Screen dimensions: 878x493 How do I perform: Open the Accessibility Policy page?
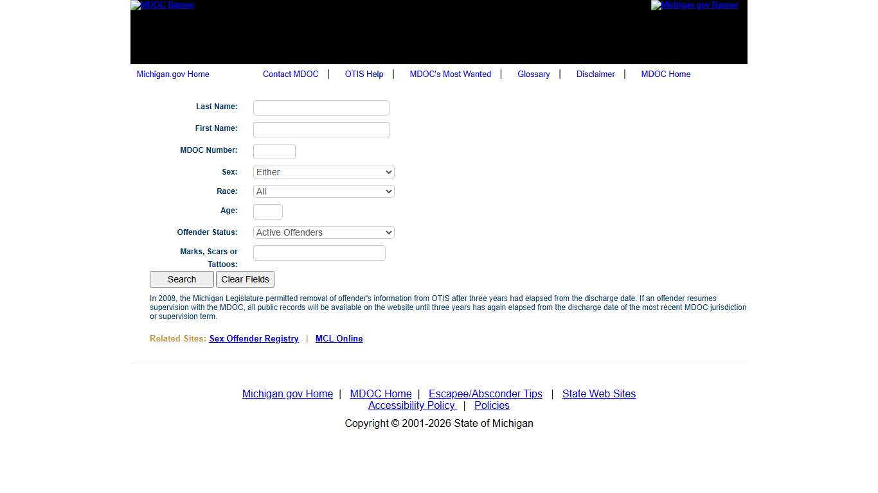click(412, 405)
